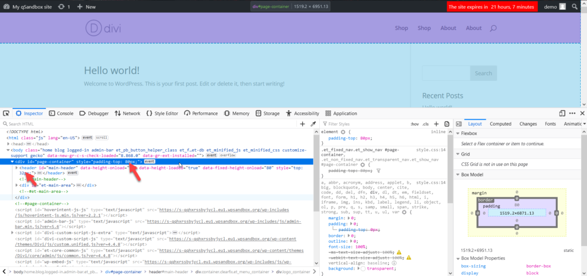Open the Storage panel
587x276 pixels.
click(x=267, y=114)
